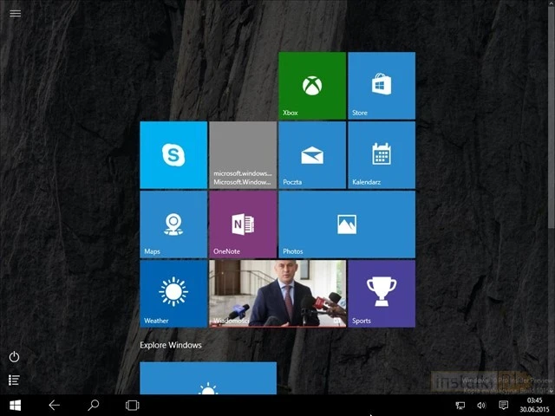
Task: Open Task View from the taskbar
Action: coord(133,405)
